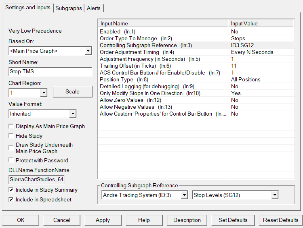Uncheck Include in Study Summary
The image size is (303, 228).
(x=11, y=190)
